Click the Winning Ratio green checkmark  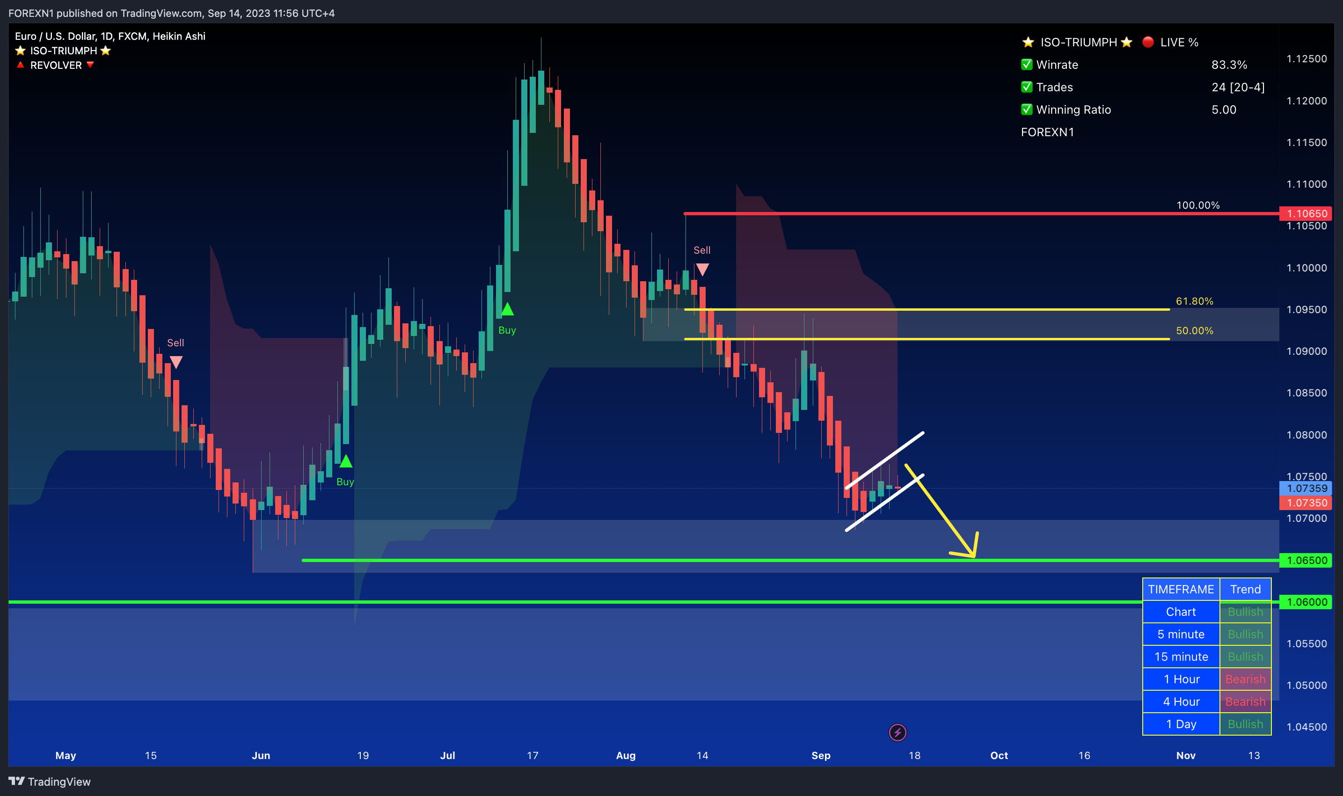click(1027, 110)
